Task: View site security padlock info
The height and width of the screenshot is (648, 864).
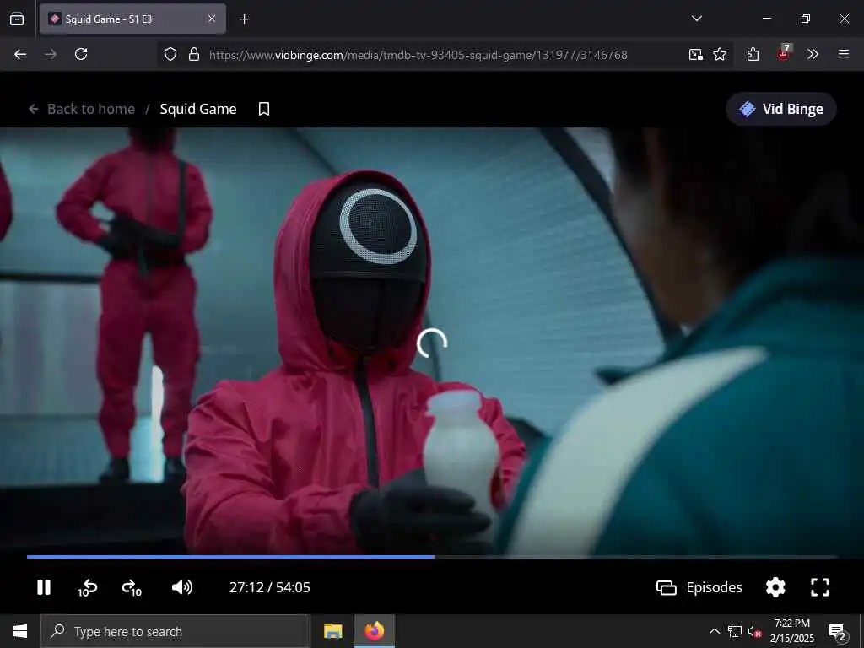Action: point(193,54)
